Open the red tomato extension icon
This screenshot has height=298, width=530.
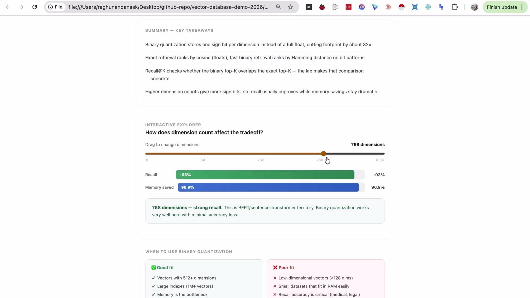coord(322,7)
